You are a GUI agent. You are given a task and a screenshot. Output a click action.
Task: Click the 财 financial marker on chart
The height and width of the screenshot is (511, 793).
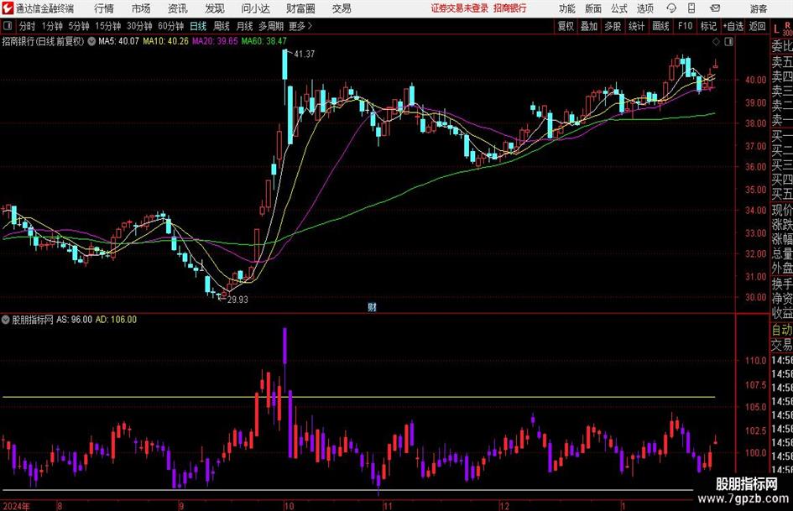click(x=372, y=307)
